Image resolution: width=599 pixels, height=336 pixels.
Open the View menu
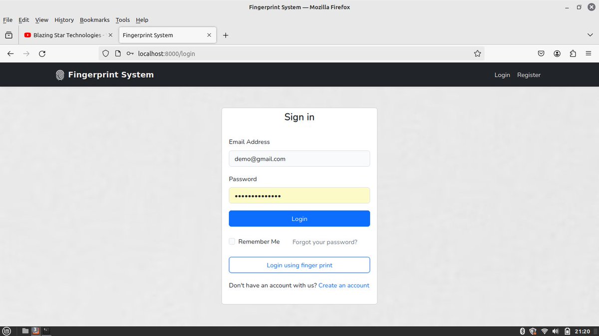tap(42, 20)
